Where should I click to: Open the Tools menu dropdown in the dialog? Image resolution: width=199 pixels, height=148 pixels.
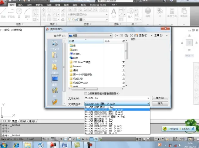(167, 35)
